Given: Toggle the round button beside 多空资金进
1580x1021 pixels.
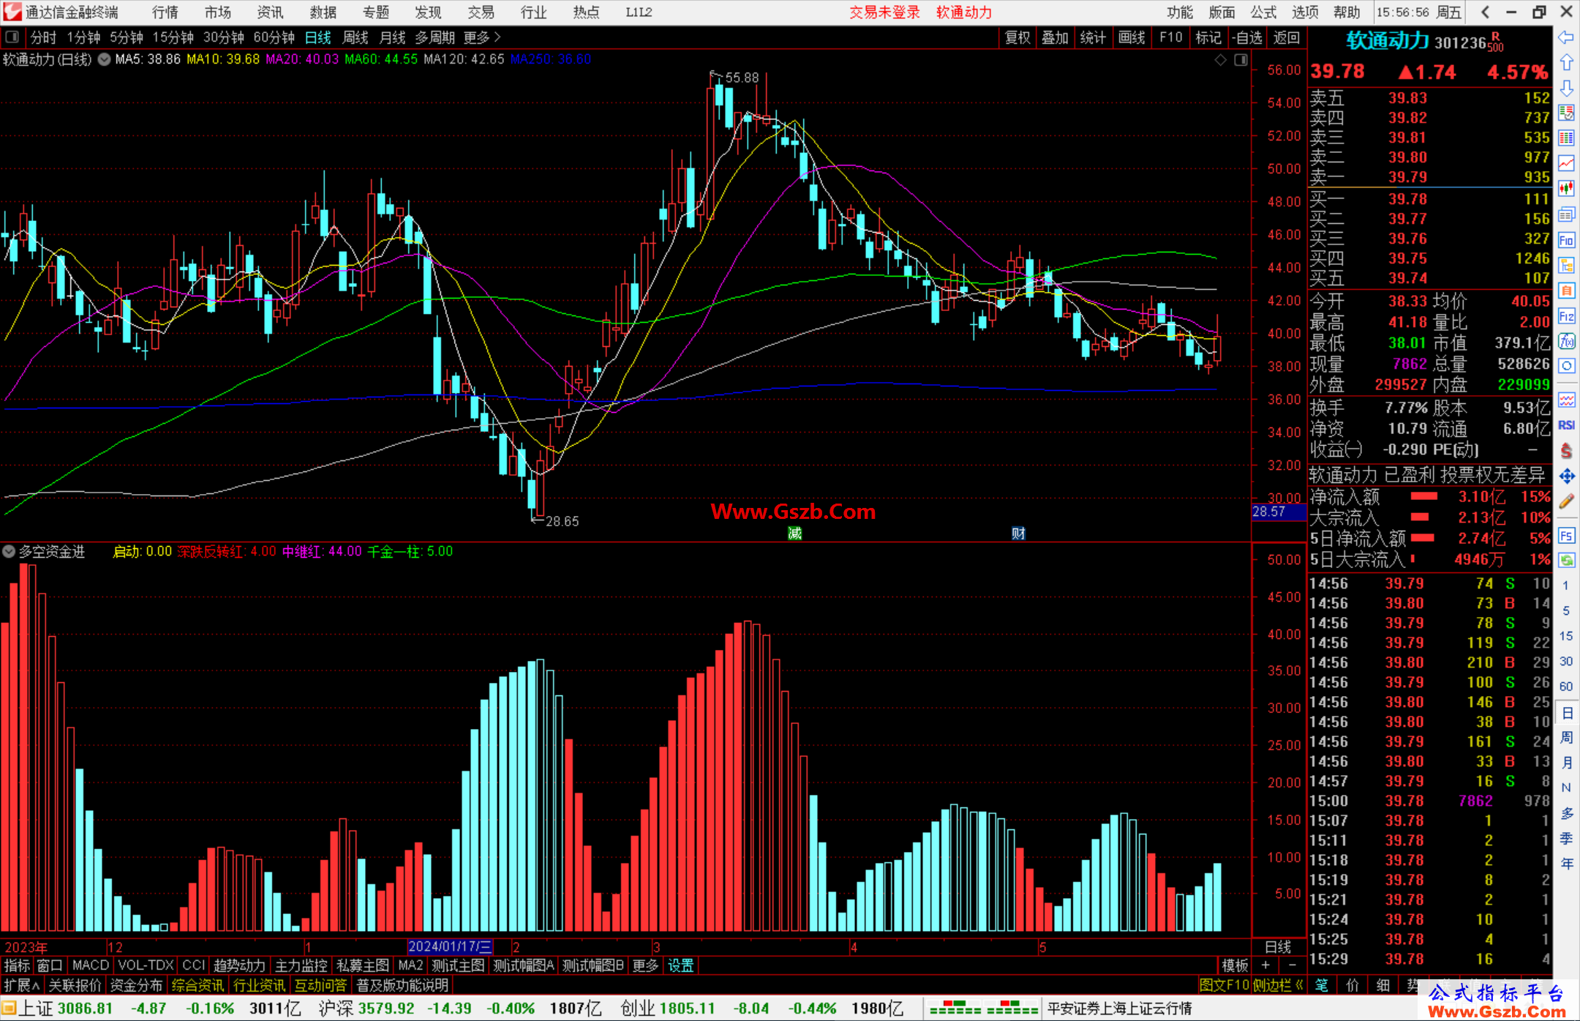Looking at the screenshot, I should [x=9, y=551].
